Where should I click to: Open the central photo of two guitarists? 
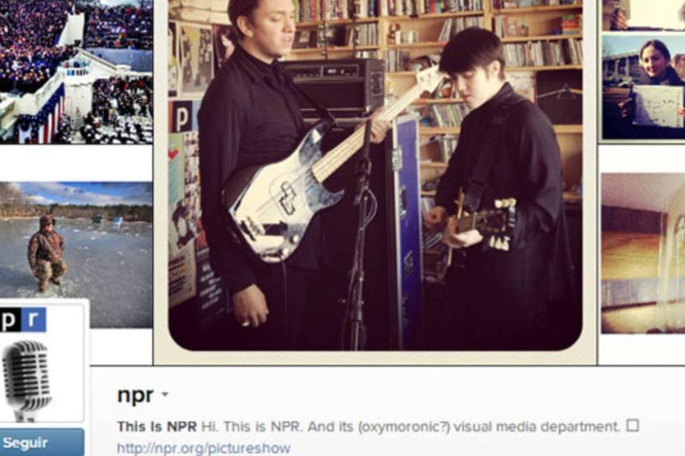click(x=375, y=175)
